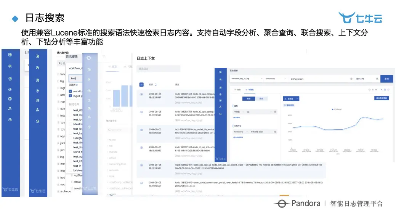Screen dimensions: 396x214
Task: Uncheck the logkit_p repository checkbox
Action: tap(71, 96)
